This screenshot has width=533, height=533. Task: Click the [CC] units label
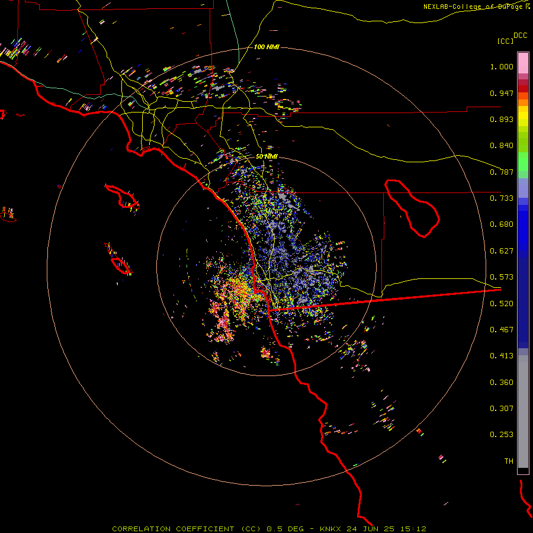(x=505, y=41)
